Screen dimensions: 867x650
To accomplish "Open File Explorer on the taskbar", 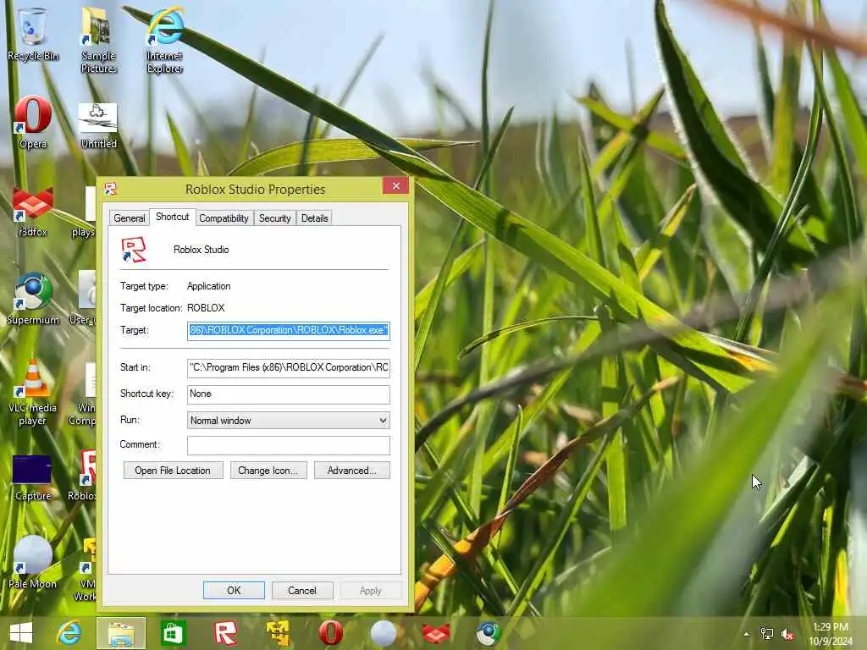I will (121, 633).
